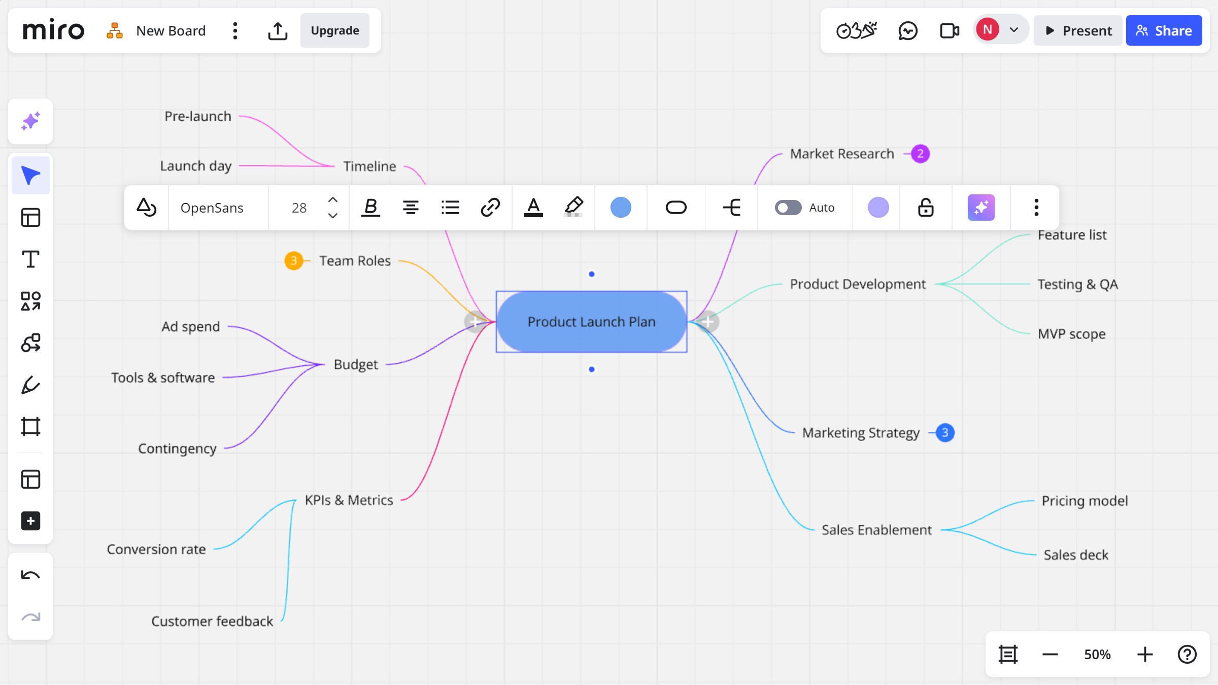Open the highlighter color tool

coord(573,208)
